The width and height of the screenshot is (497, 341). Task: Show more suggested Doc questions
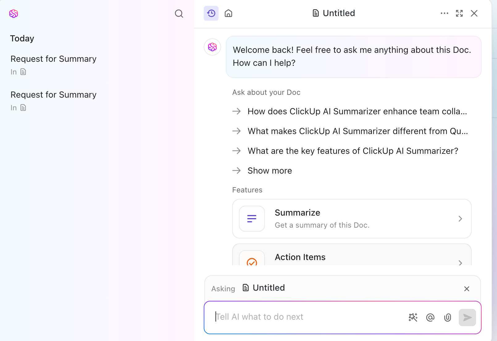[269, 170]
